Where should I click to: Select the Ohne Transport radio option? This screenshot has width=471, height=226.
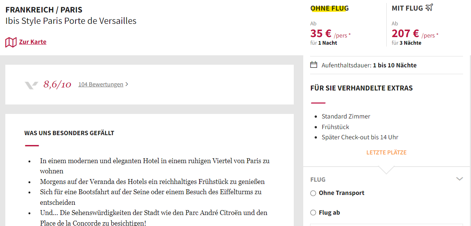pyautogui.click(x=313, y=193)
